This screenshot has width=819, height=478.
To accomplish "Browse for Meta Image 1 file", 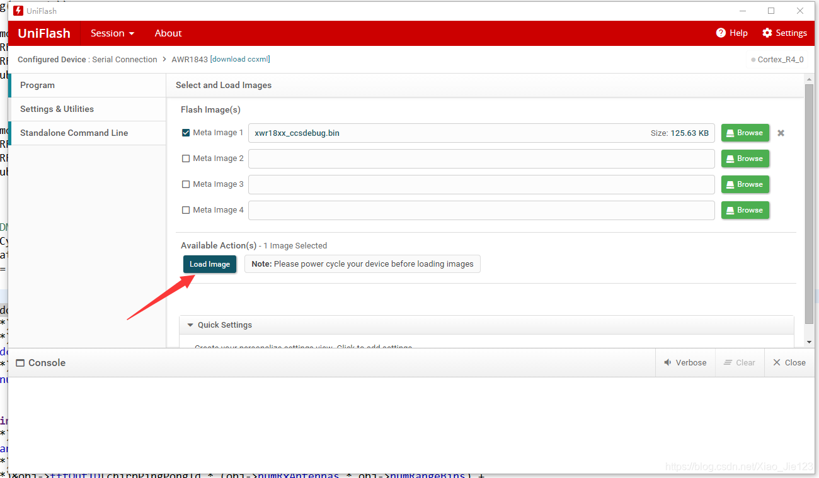I will click(x=745, y=133).
